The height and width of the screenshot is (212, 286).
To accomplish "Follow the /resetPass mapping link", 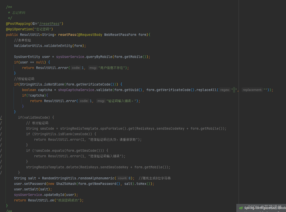I will 49,24.
